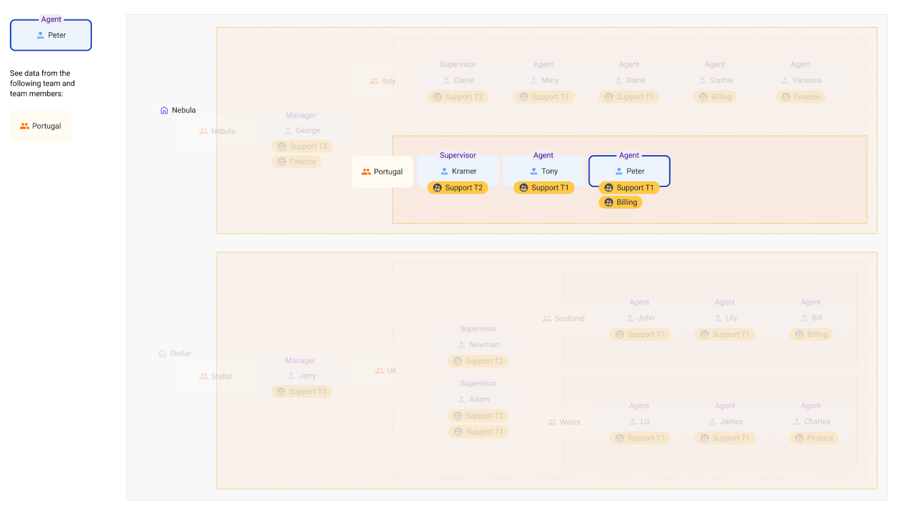Click the Peter card in the left sidebar
This screenshot has width=900, height=521.
tap(51, 35)
